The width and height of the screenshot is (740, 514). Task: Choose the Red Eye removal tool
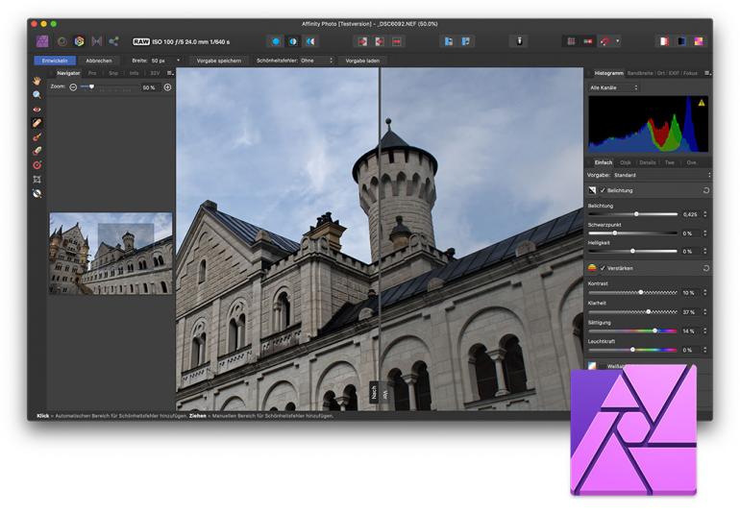coord(37,109)
